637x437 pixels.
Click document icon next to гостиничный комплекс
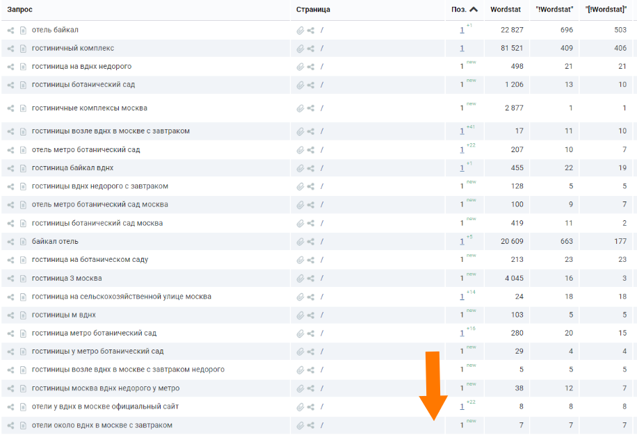23,48
